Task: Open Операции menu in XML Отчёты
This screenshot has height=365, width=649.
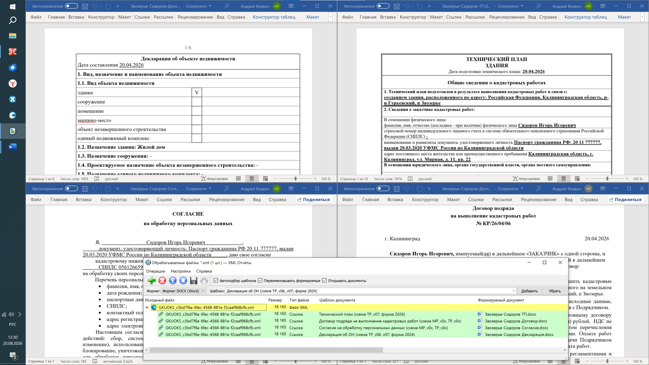Action: point(155,271)
